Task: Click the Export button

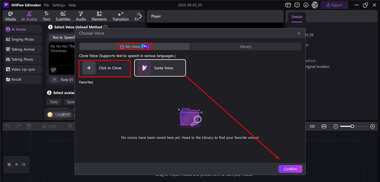Action: click(334, 5)
